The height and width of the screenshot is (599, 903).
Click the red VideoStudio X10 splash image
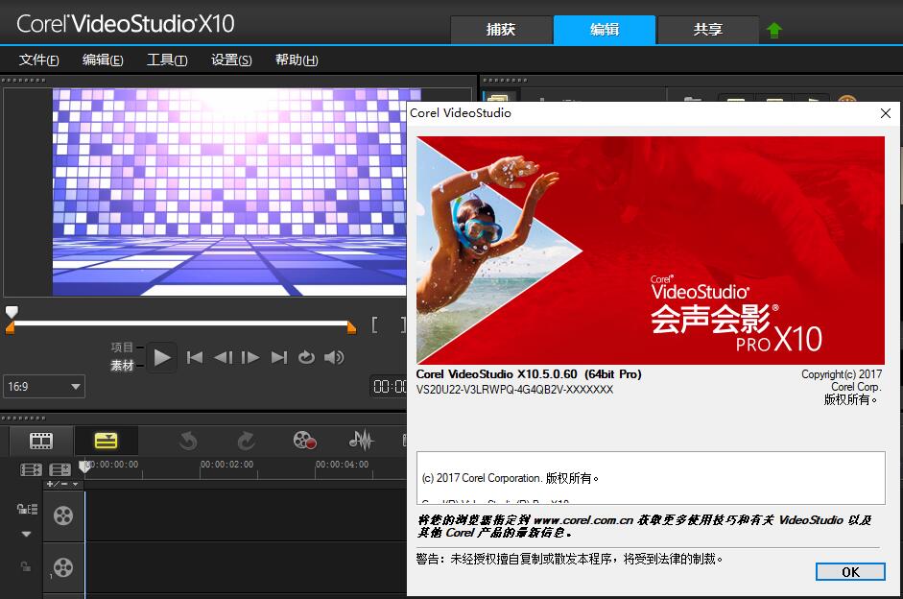[x=651, y=250]
